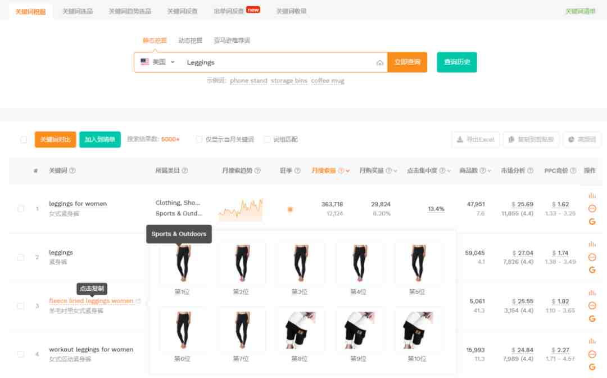This screenshot has height=378, width=607.
Task: Click help icon beside PPC竞价 header
Action: click(573, 170)
